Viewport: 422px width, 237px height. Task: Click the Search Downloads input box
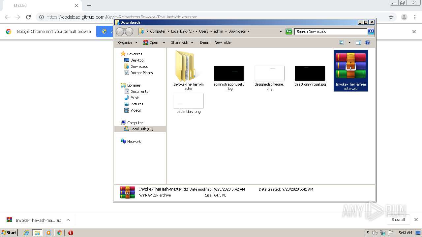point(331,32)
